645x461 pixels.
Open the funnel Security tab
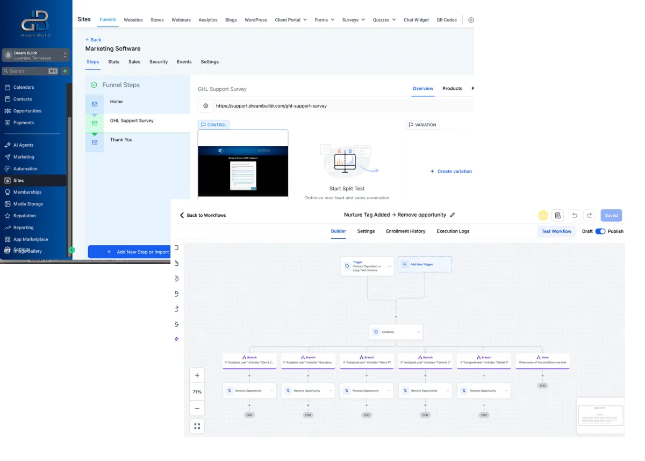tap(159, 62)
